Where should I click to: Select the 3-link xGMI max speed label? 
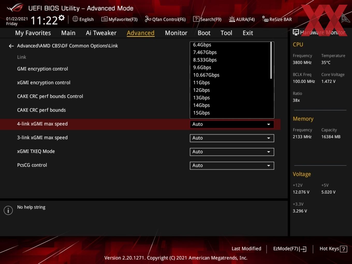click(x=42, y=138)
